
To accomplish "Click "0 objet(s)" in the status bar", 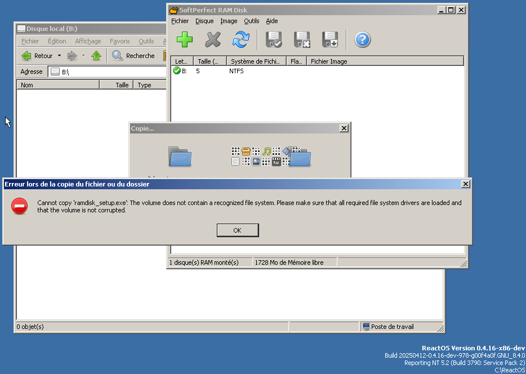I will tap(30, 327).
